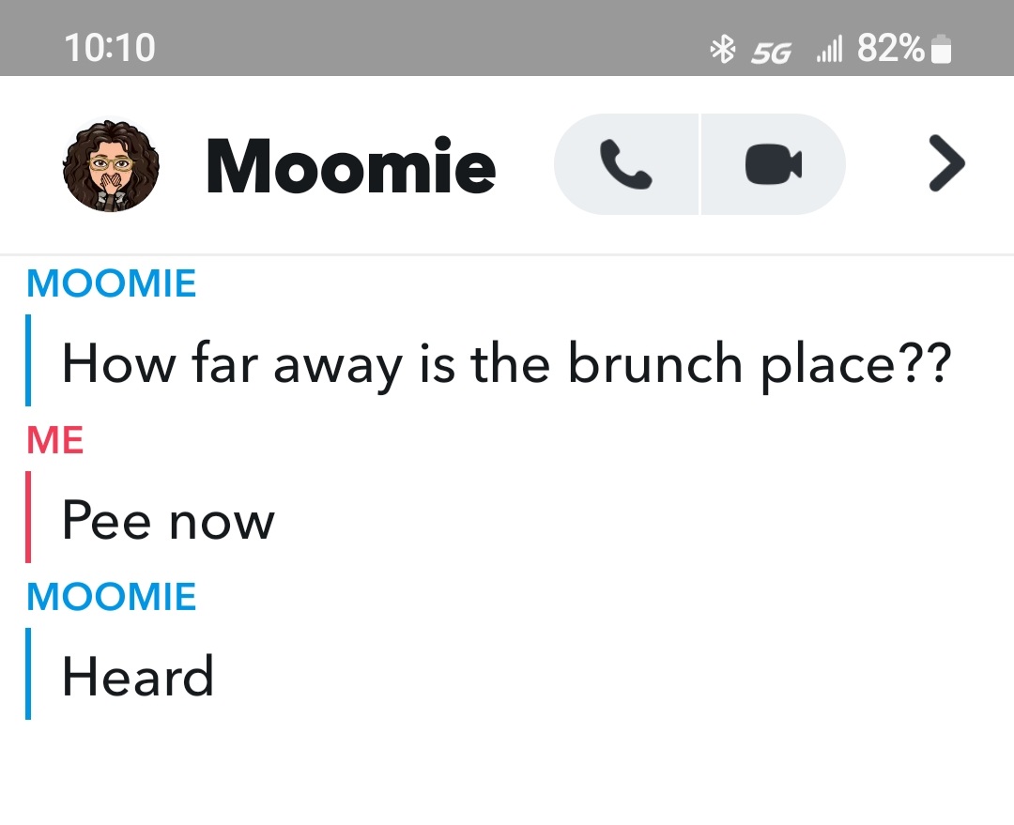Viewport: 1014px width, 825px height.
Task: Select the "How far away is the brunch place??" message
Action: click(x=506, y=362)
